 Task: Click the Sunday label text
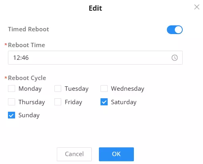click(29, 115)
